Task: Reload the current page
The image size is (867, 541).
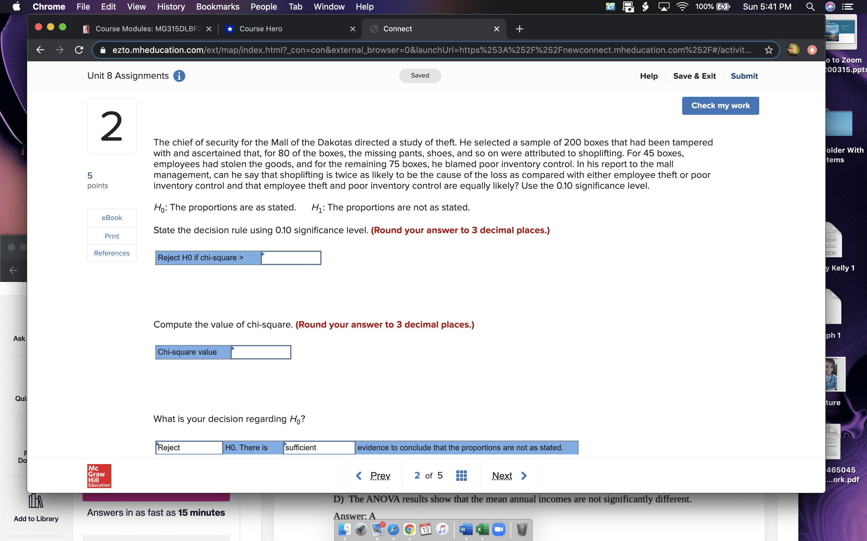Action: point(79,50)
